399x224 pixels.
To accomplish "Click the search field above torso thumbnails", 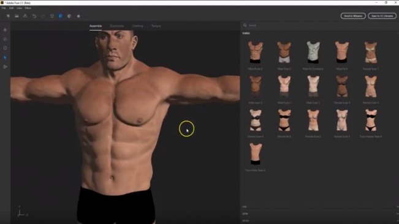I will (320, 25).
